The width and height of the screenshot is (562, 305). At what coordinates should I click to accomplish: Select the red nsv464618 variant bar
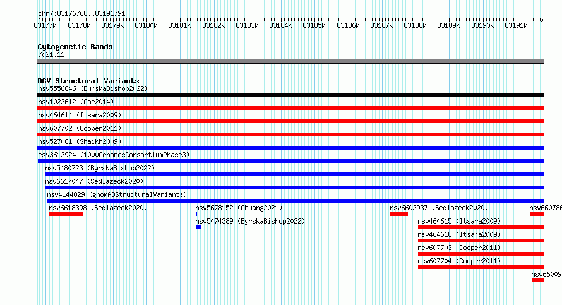point(481,241)
